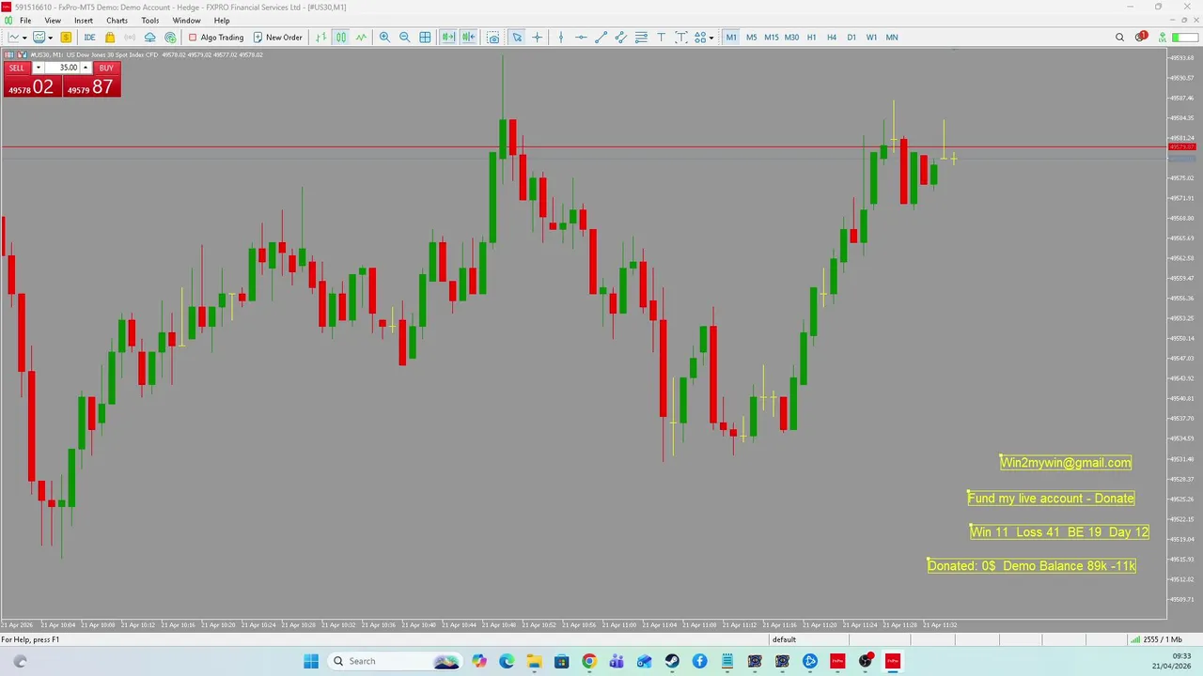Toggle chart shift from right edge
Viewport: 1203px width, 676px height.
[468, 38]
